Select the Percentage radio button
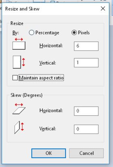 click(x=32, y=32)
